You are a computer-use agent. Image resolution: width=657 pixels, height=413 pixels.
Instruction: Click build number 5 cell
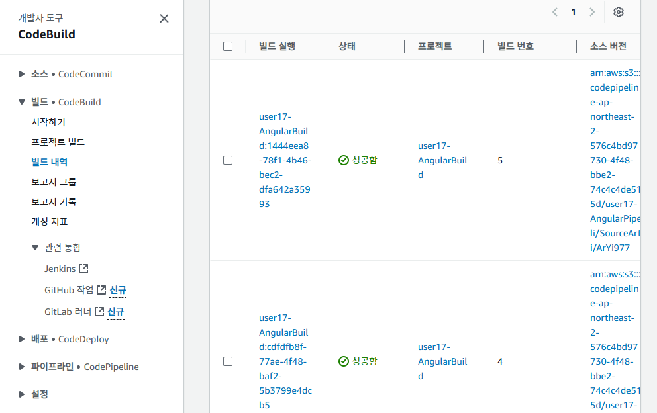(x=500, y=160)
